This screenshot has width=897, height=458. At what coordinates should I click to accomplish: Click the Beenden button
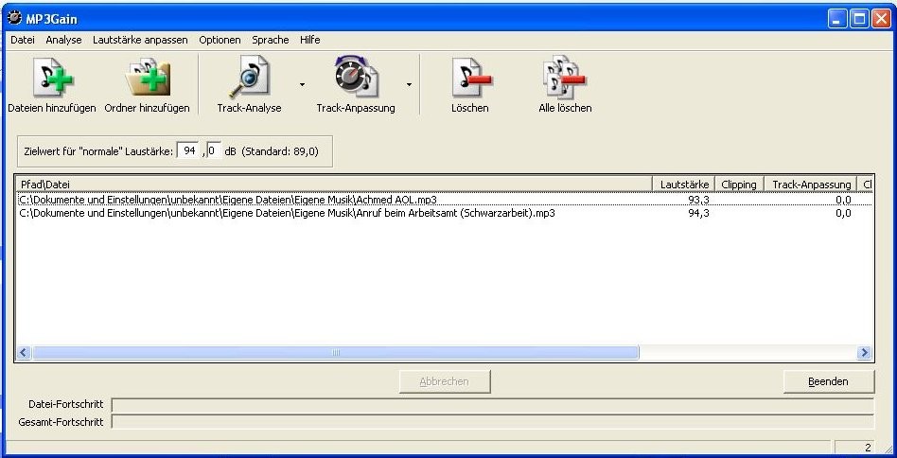point(828,381)
